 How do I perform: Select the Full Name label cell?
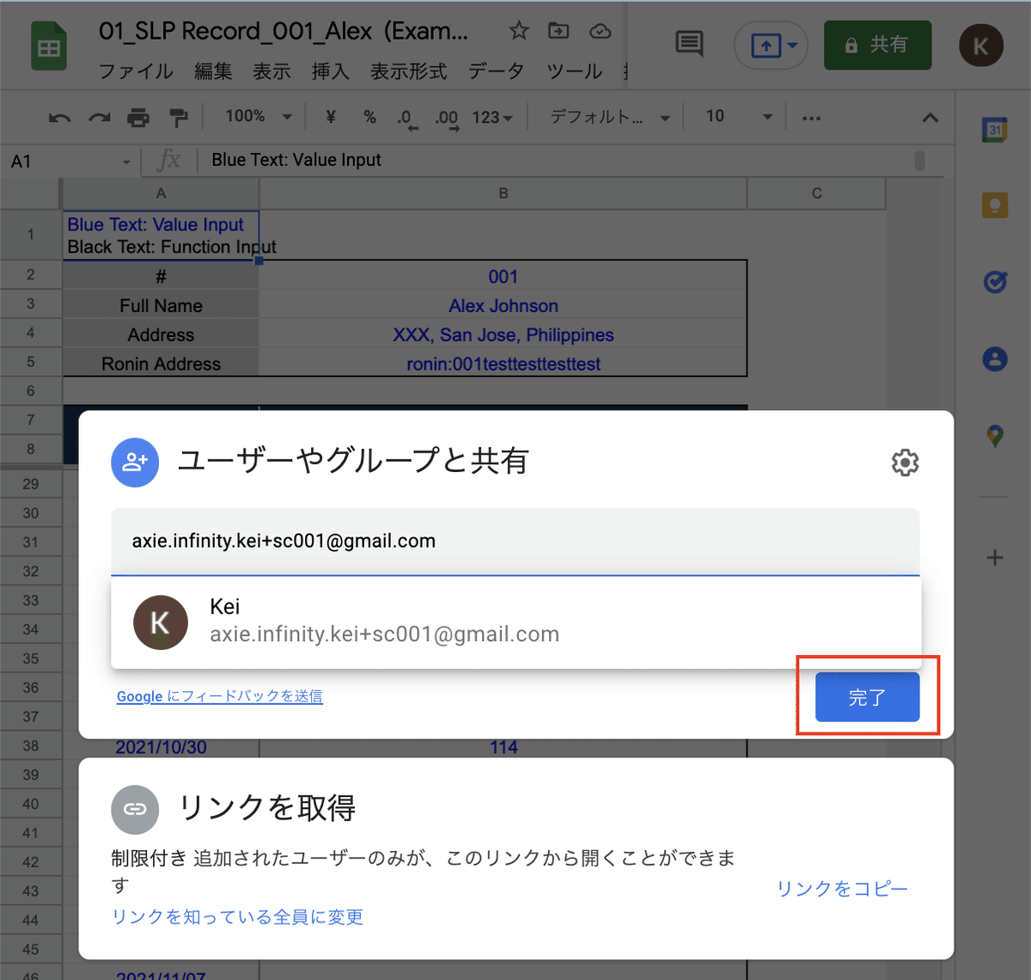point(161,305)
